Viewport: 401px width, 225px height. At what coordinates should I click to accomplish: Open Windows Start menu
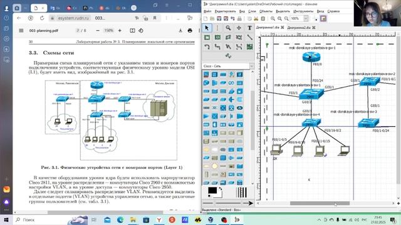6,219
